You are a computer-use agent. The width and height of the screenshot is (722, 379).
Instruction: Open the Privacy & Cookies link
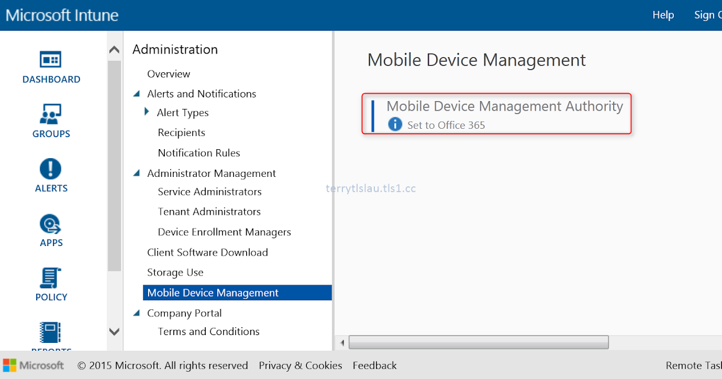[300, 365]
